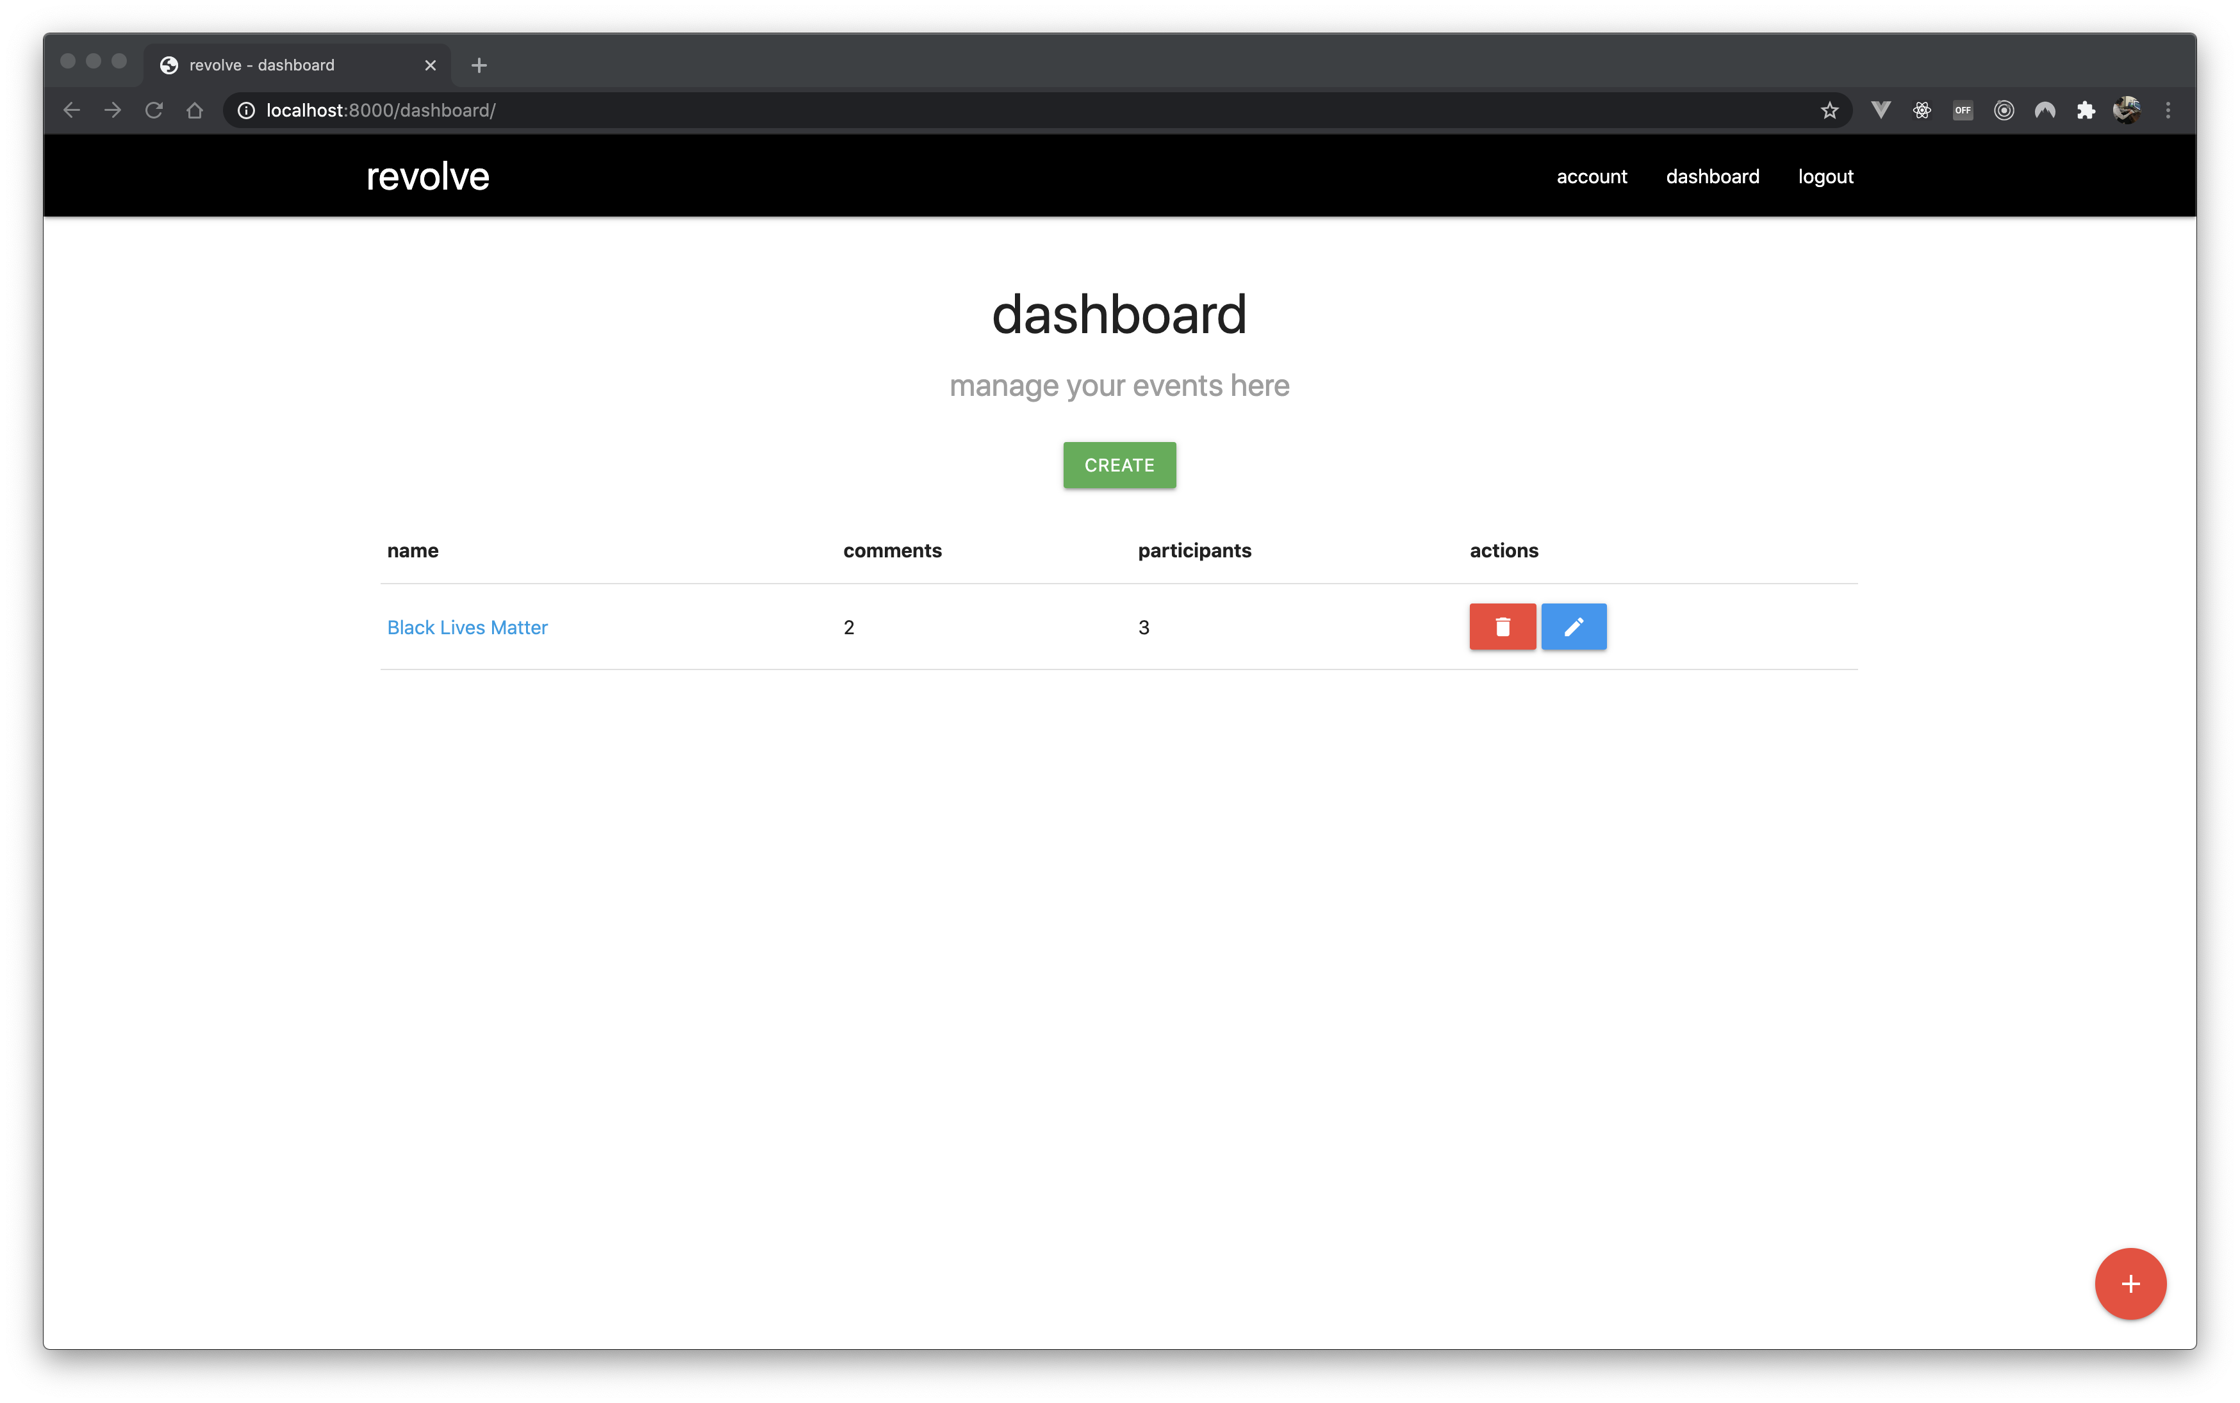Go to browser home page
Viewport: 2240px width, 1403px height.
point(195,110)
